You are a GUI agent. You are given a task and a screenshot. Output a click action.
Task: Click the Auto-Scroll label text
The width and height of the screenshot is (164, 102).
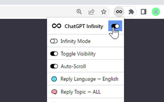(73, 67)
